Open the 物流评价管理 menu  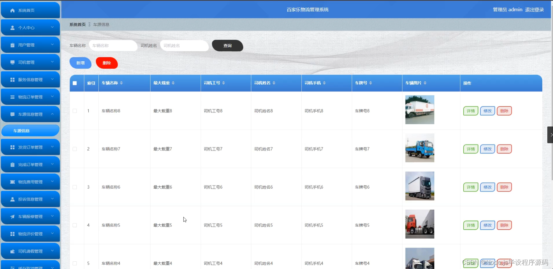(x=30, y=234)
